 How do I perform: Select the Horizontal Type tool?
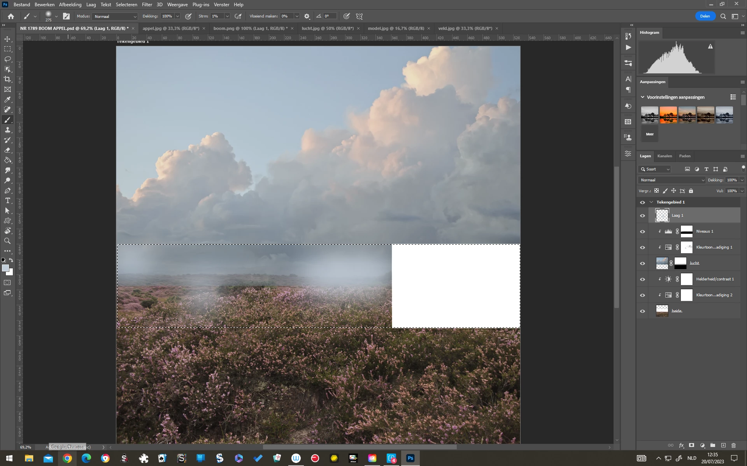tap(7, 201)
